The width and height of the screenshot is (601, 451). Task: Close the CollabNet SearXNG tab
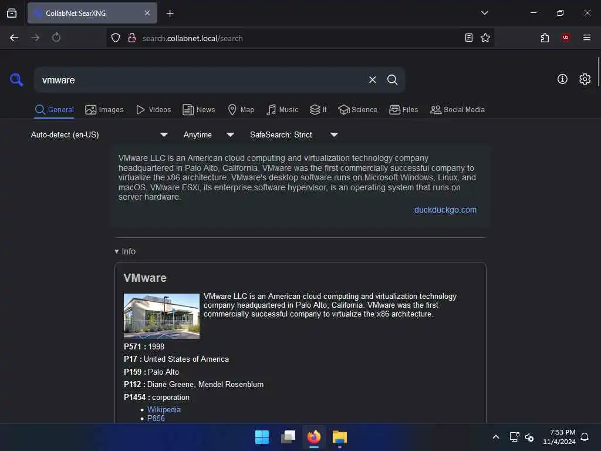(x=147, y=13)
